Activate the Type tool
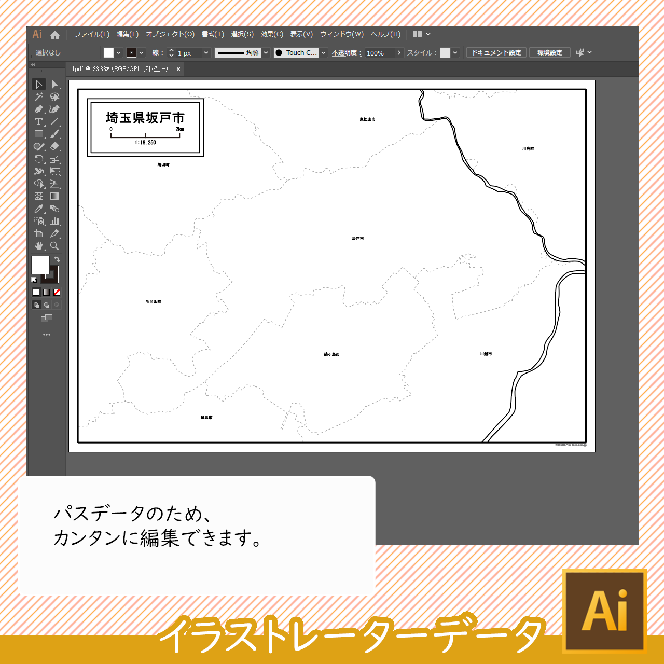This screenshot has height=664, width=664. (39, 121)
